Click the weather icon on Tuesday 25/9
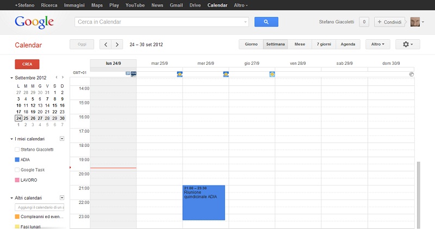This screenshot has width=435, height=229. tap(180, 74)
